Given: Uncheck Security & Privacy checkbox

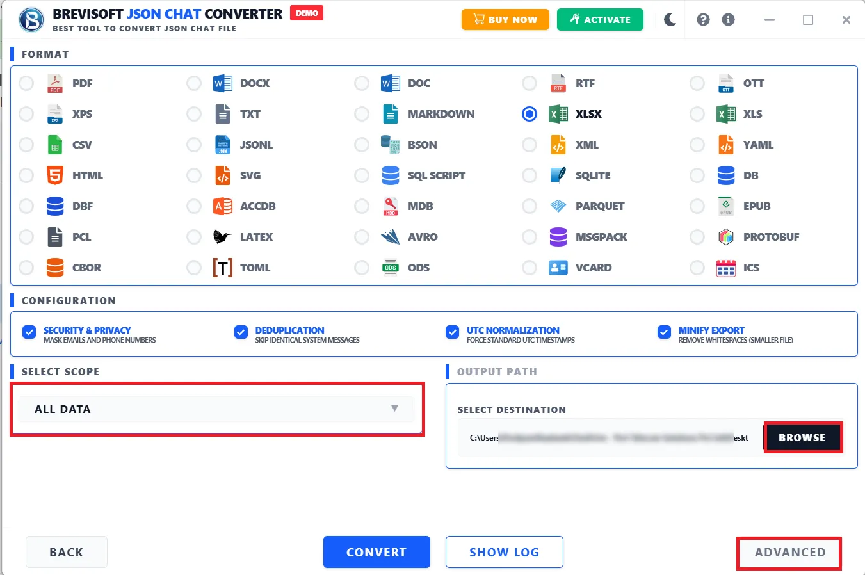Looking at the screenshot, I should pos(29,332).
